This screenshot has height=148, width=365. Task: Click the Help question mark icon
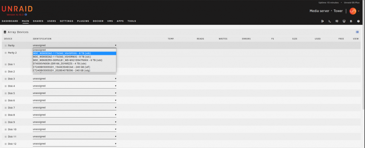point(358,21)
